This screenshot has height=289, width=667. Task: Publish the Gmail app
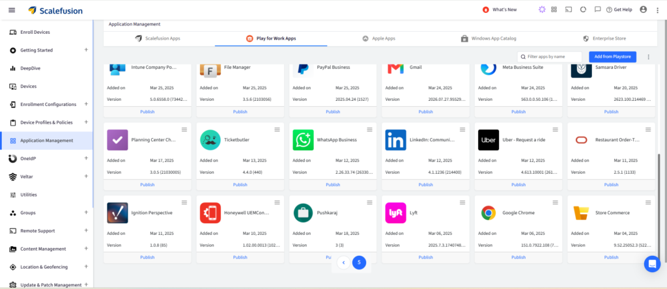(425, 112)
